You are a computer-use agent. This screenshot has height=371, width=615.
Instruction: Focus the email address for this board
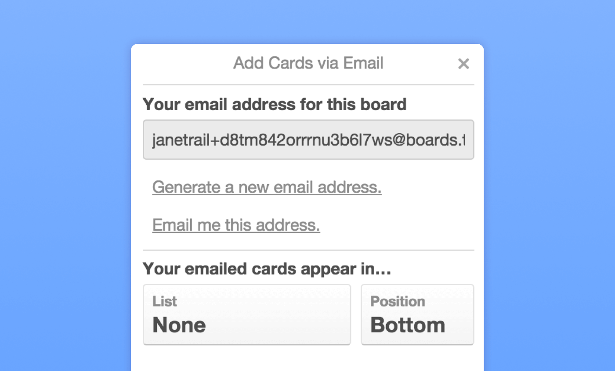308,139
